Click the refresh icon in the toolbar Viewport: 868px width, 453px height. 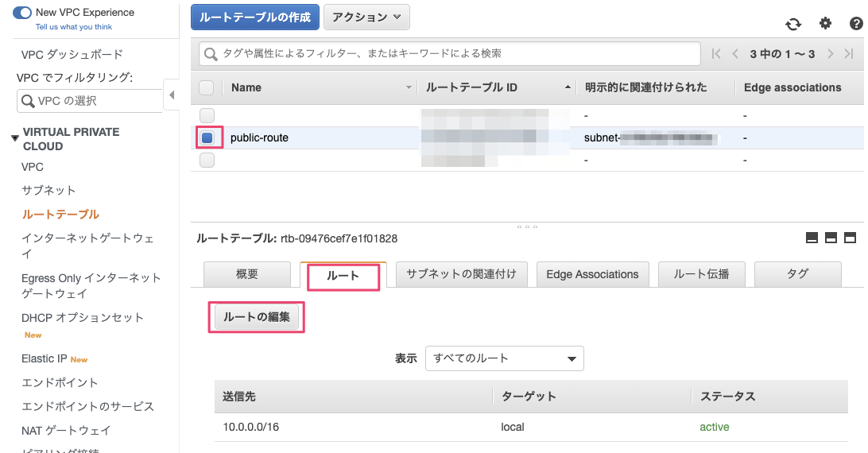click(x=793, y=24)
